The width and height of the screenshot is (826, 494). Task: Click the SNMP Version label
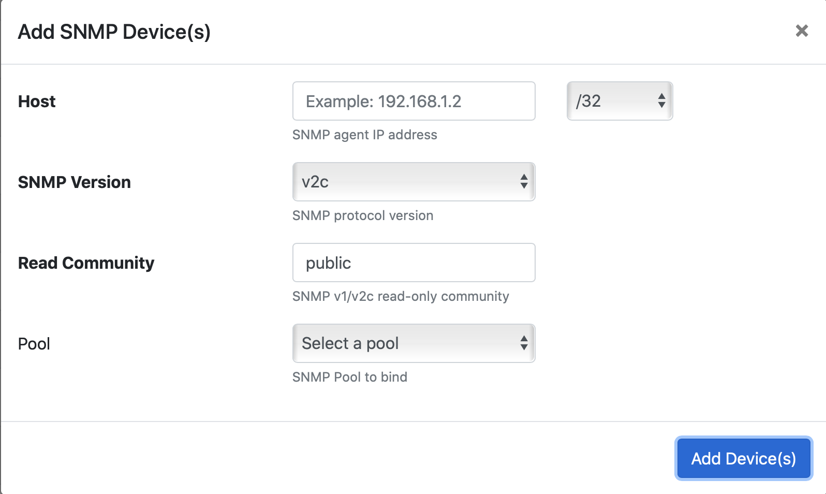(x=74, y=182)
